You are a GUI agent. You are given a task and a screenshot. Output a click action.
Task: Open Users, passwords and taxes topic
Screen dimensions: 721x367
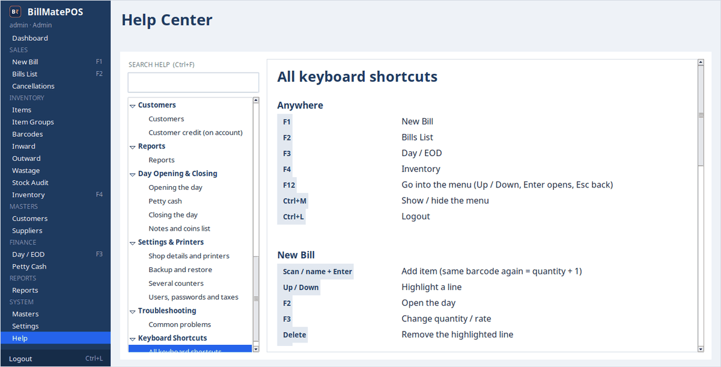coord(193,297)
